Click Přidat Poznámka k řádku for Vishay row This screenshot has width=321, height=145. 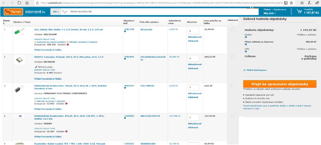48,137
